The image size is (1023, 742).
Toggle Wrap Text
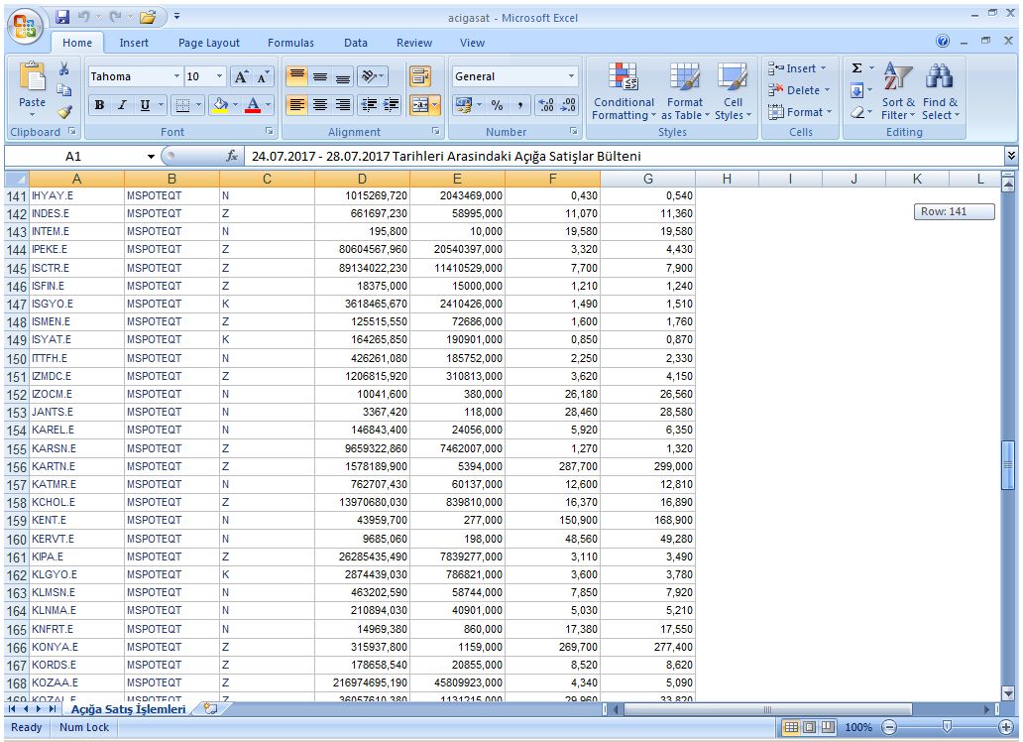(420, 77)
